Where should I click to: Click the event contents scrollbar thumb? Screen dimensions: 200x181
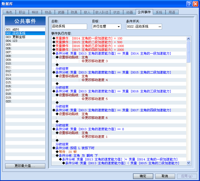pyautogui.click(x=188, y=52)
